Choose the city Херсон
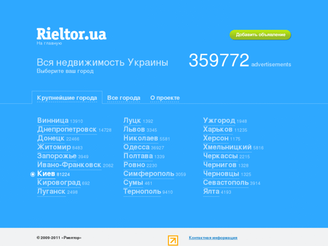The height and width of the screenshot is (246, 328). point(216,138)
